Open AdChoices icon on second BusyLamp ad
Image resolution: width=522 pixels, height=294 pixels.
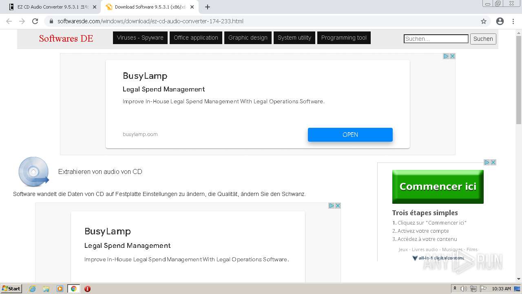(x=332, y=206)
